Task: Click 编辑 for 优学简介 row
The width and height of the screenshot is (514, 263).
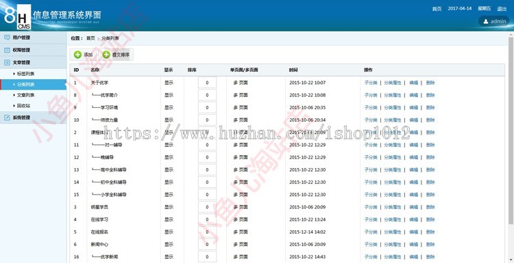Action: tap(414, 95)
